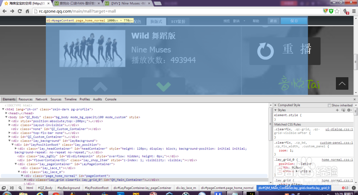Open DevTools settings gear at bottom right

click(354, 188)
